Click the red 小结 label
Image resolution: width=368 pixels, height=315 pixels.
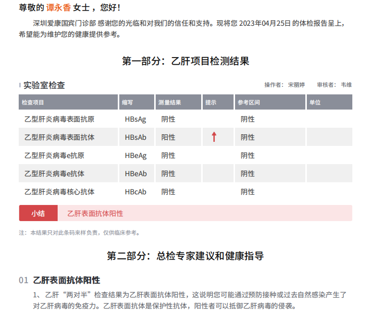(38, 213)
